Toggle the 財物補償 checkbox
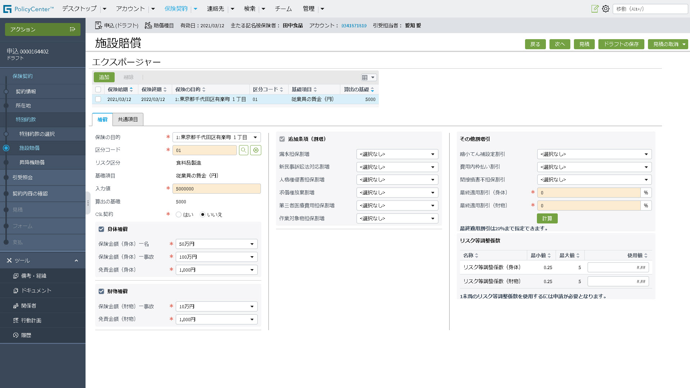The width and height of the screenshot is (690, 388). pos(101,291)
